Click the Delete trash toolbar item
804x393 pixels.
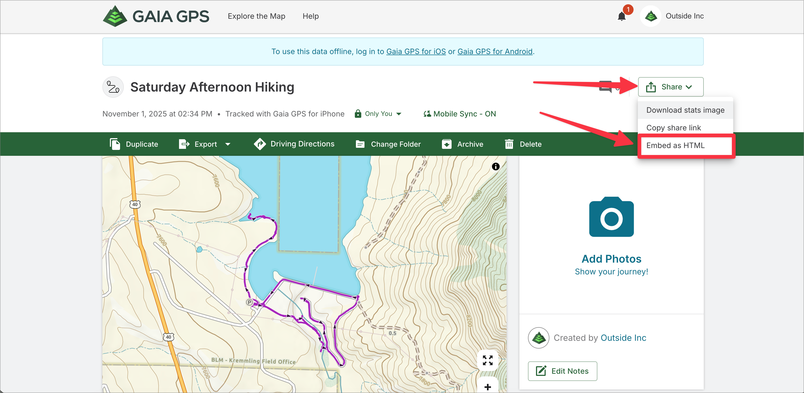pyautogui.click(x=523, y=144)
